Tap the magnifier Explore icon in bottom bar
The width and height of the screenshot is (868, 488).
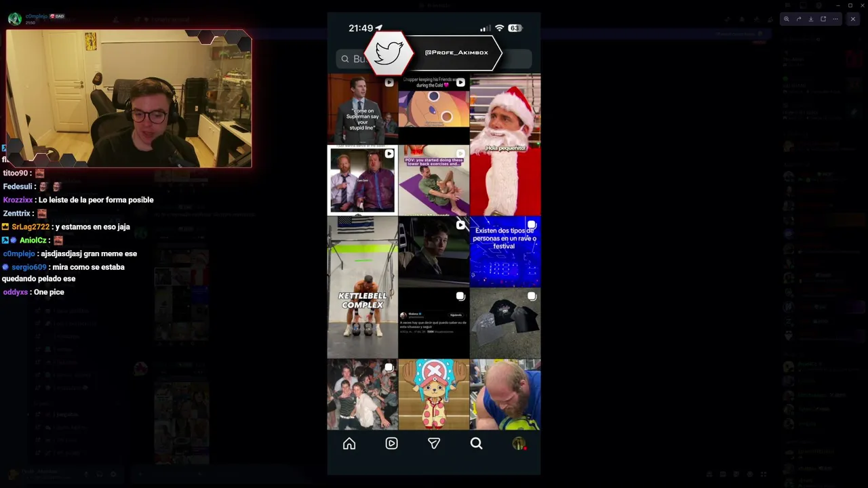476,443
